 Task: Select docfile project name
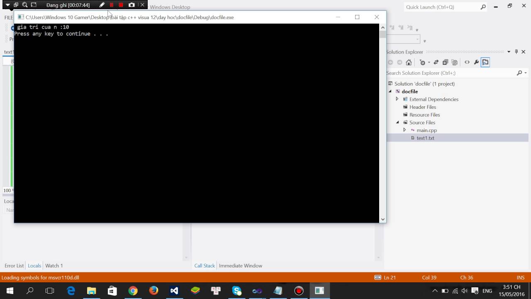point(409,91)
